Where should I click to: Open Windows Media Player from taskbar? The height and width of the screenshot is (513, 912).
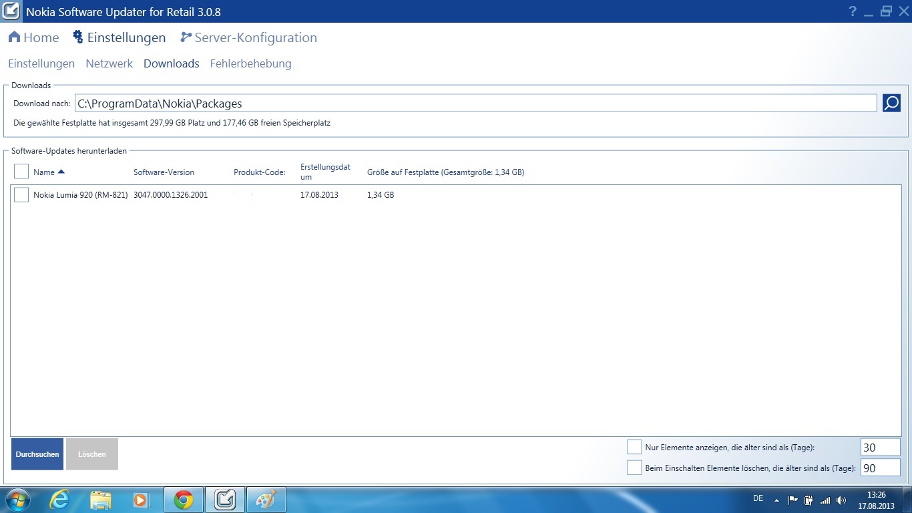[141, 500]
